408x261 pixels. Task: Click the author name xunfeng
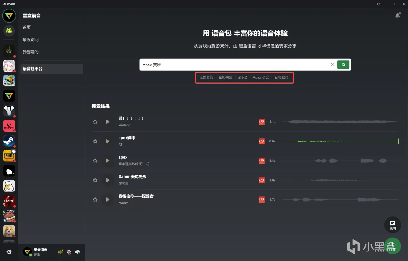pos(124,125)
